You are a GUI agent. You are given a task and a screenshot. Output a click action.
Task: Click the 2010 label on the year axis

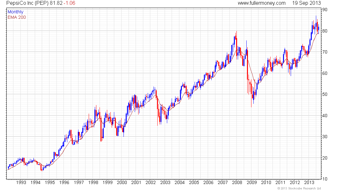pyautogui.click(x=266, y=182)
